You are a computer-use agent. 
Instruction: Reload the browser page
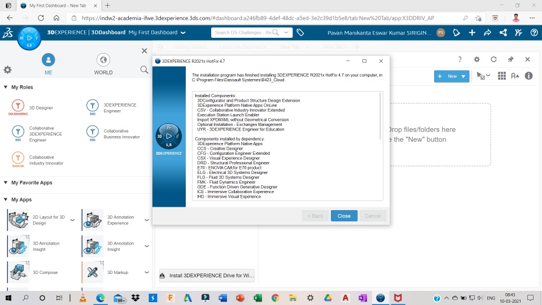[41, 18]
